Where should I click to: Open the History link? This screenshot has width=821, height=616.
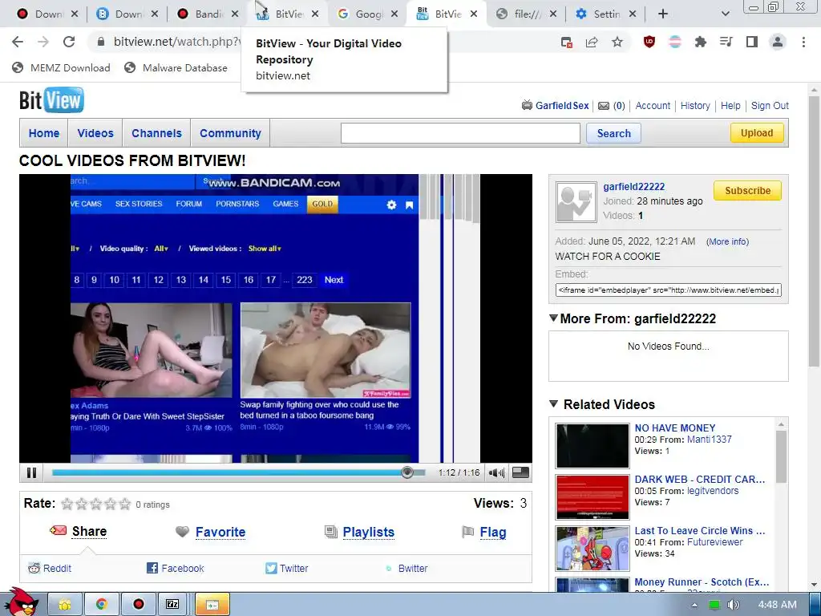point(695,105)
